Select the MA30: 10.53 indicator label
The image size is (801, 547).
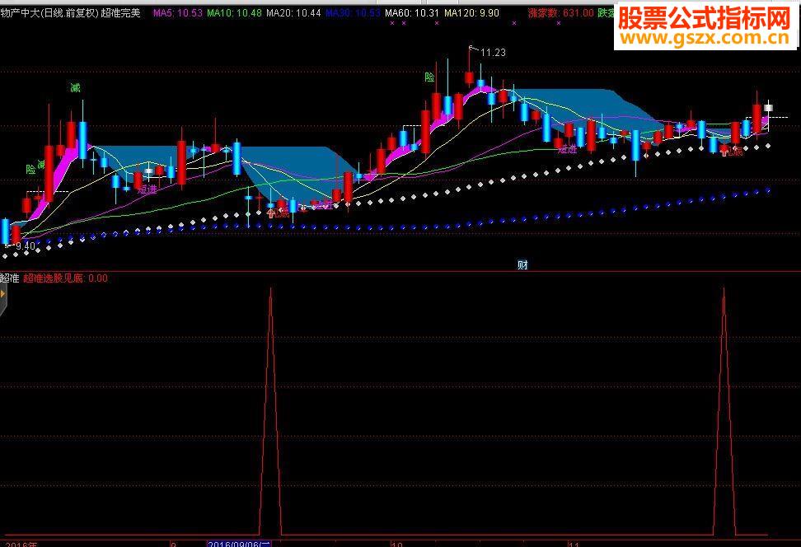(x=353, y=12)
